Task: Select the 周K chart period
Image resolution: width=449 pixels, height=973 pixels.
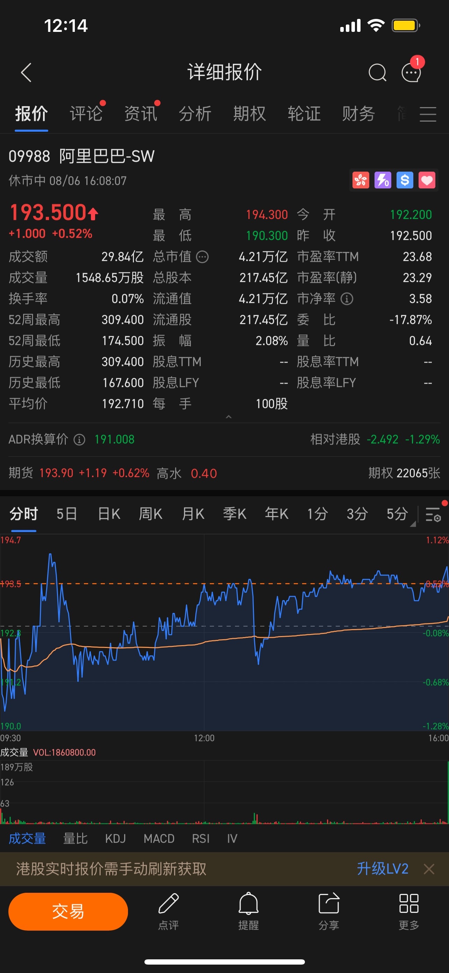Action: pyautogui.click(x=150, y=514)
